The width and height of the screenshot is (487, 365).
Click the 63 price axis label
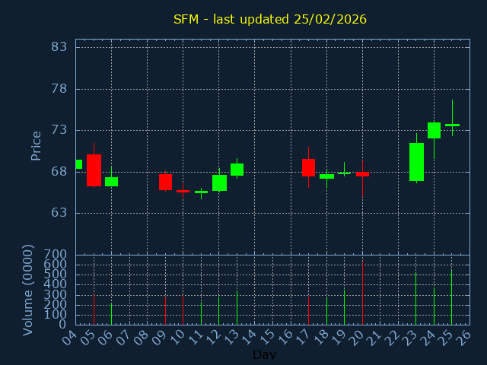[x=59, y=213]
